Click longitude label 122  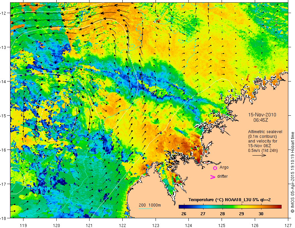pyautogui.click(x=122, y=225)
